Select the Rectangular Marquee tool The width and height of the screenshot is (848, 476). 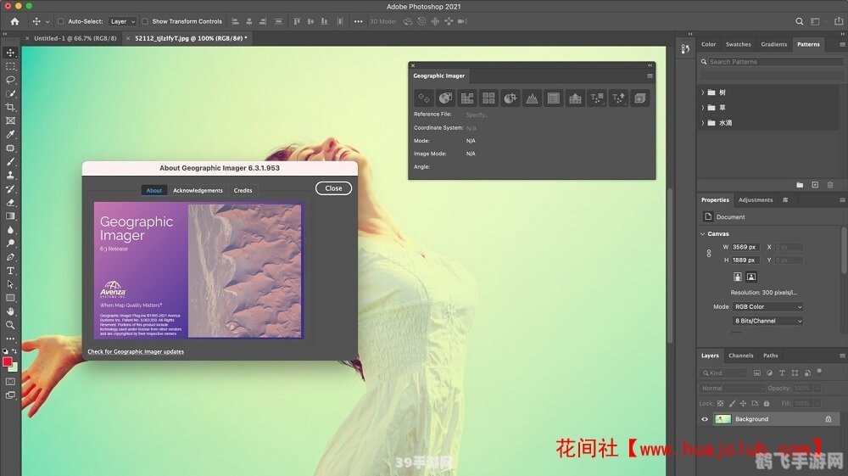(x=10, y=66)
